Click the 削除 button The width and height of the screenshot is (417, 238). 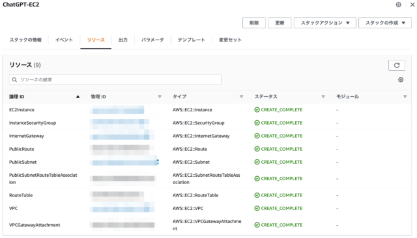click(x=254, y=23)
